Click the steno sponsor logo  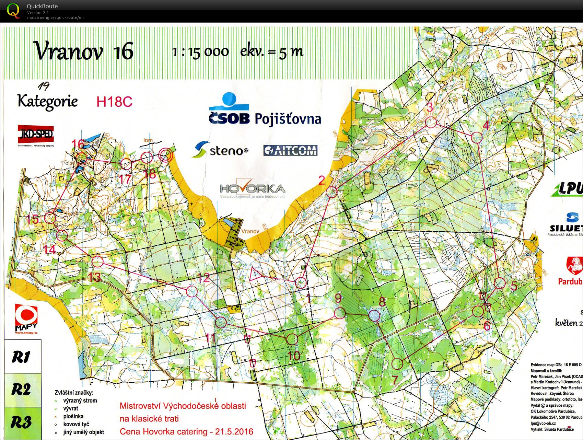[220, 150]
